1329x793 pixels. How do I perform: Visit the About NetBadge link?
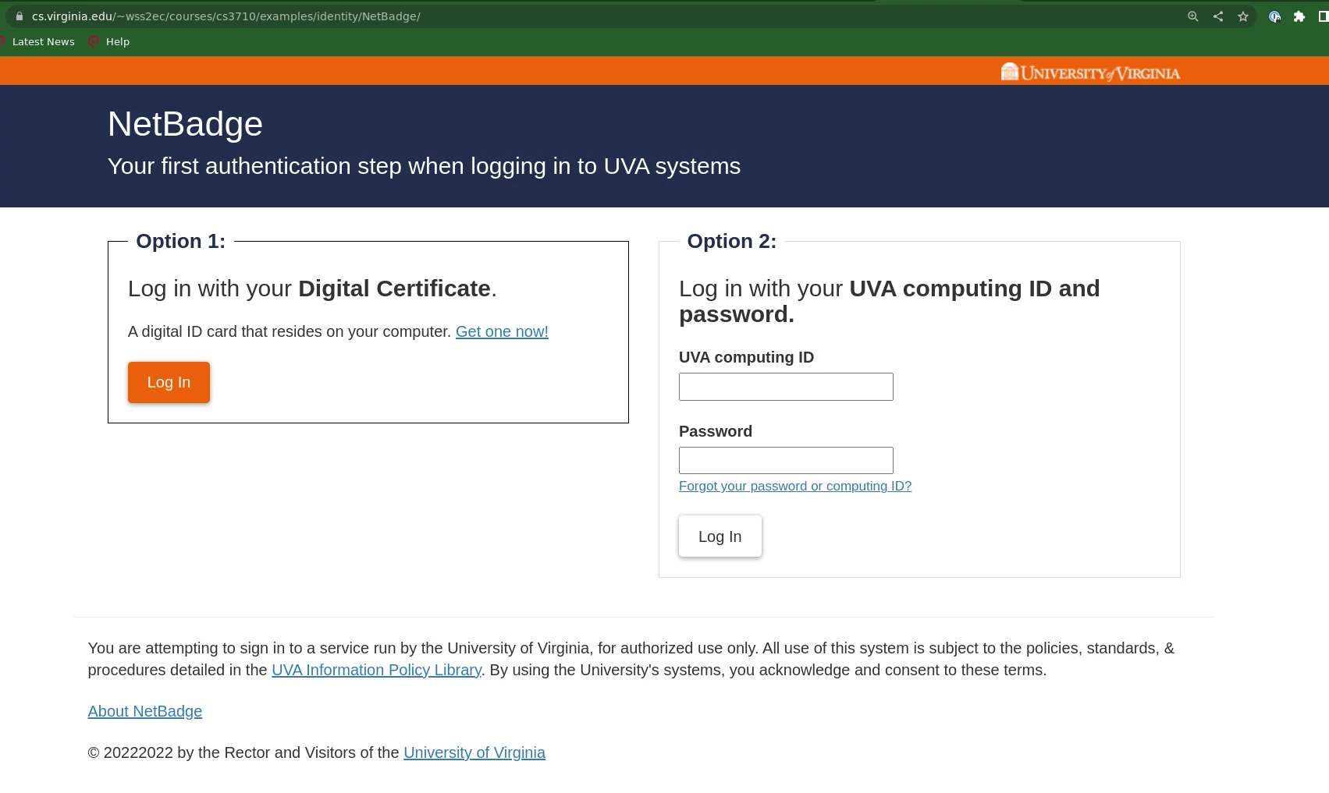point(144,711)
